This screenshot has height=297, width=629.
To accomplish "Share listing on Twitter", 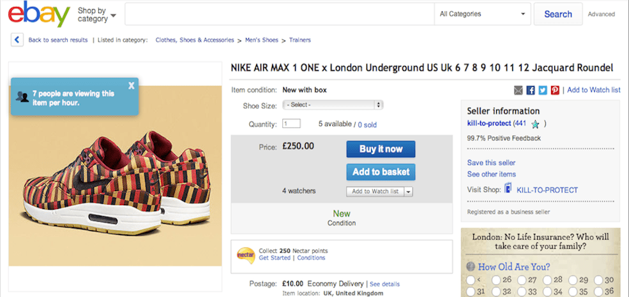I will click(x=543, y=91).
